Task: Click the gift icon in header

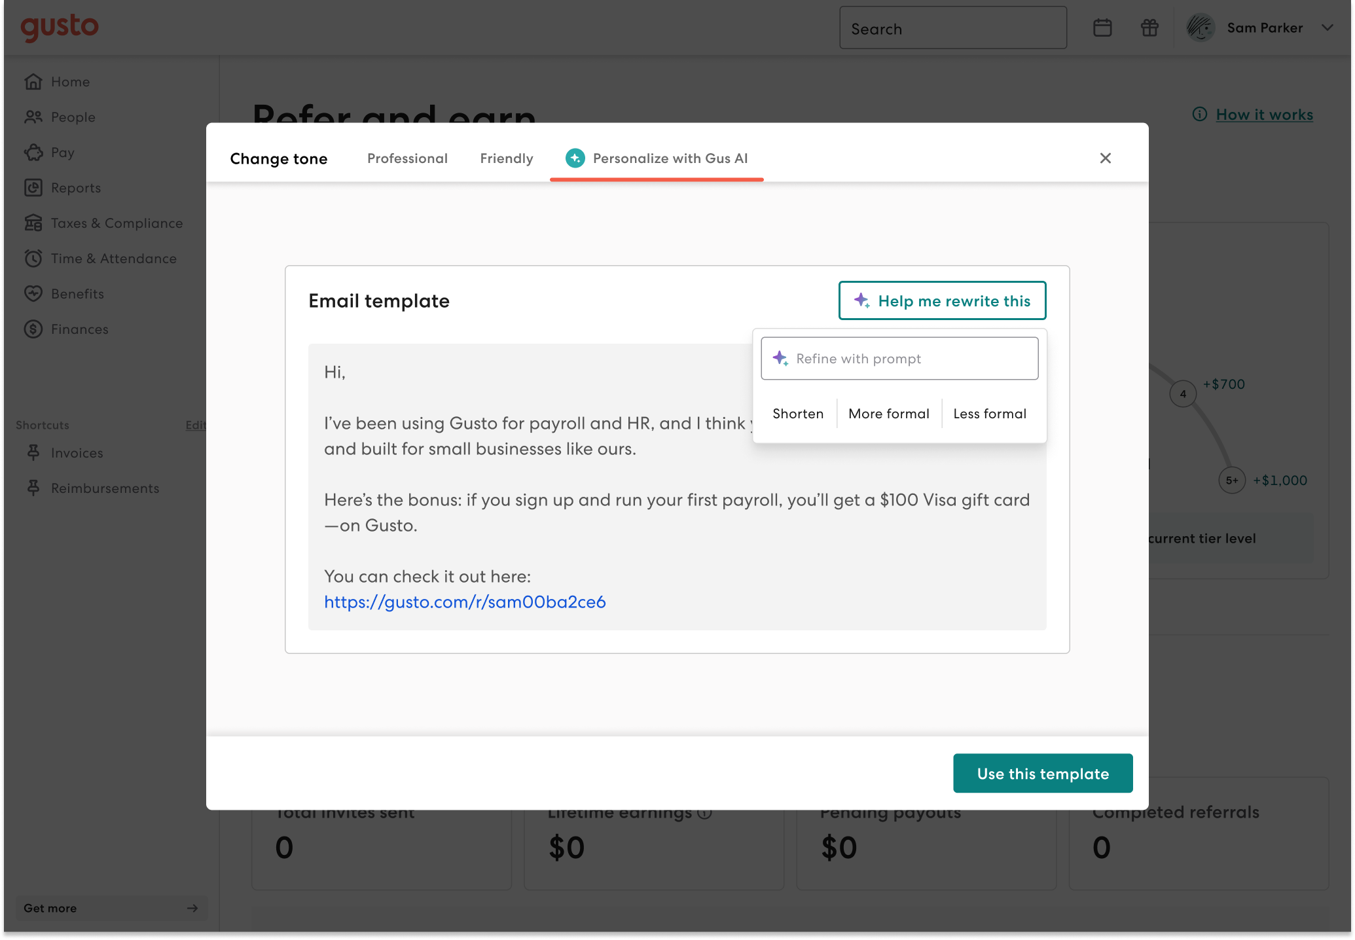Action: tap(1149, 27)
